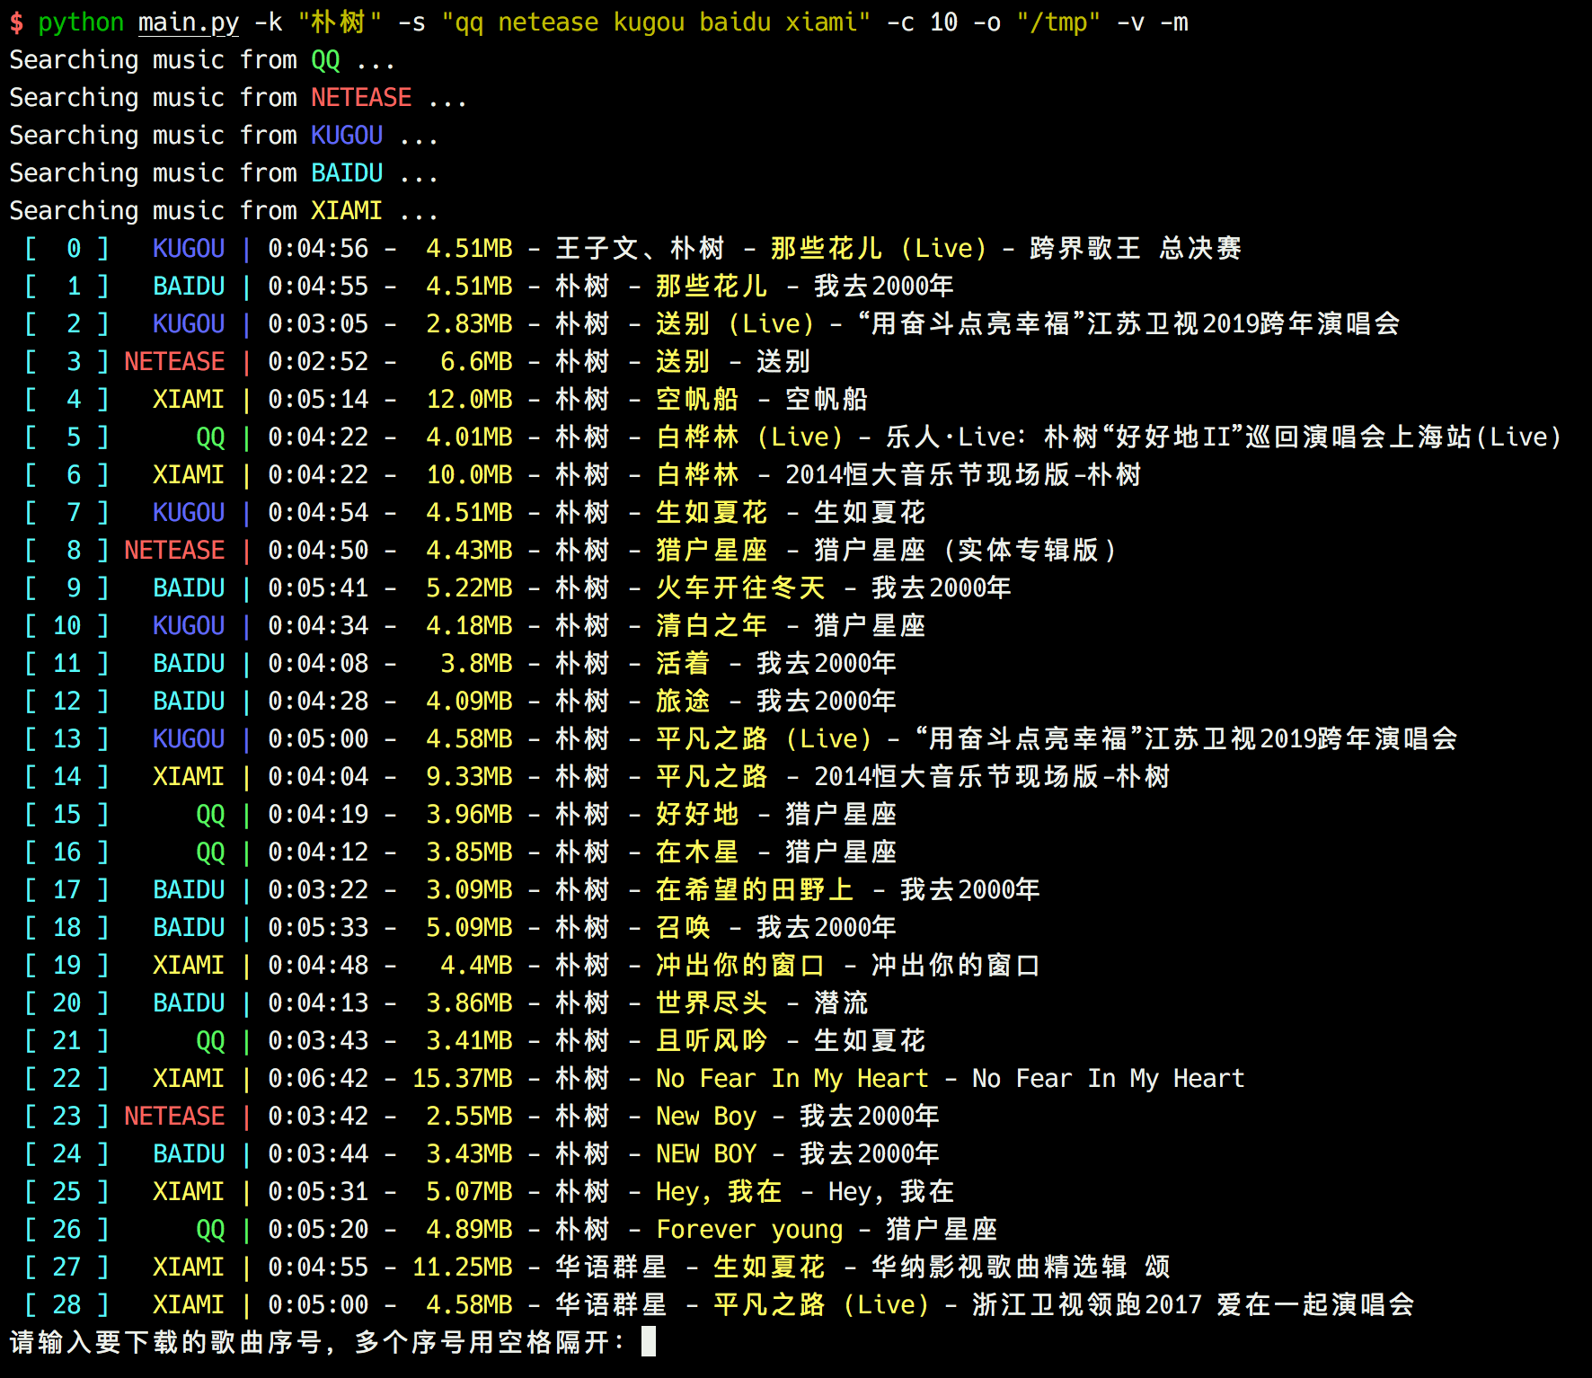Click 'Hey, 我在' yellow title in row 25

(719, 1191)
